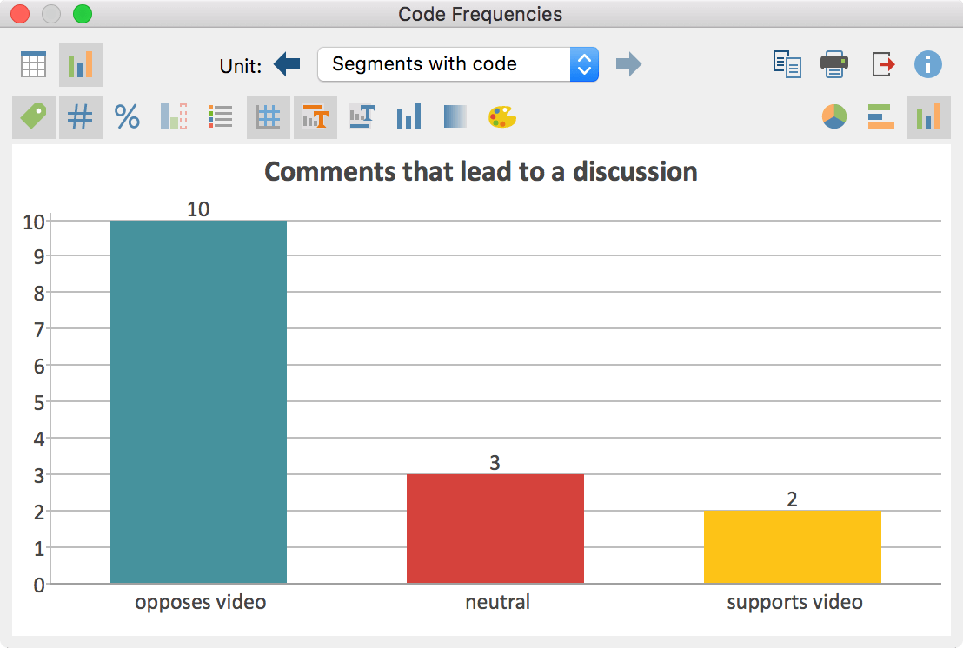Click the dropdown stepper arrows

pyautogui.click(x=584, y=64)
